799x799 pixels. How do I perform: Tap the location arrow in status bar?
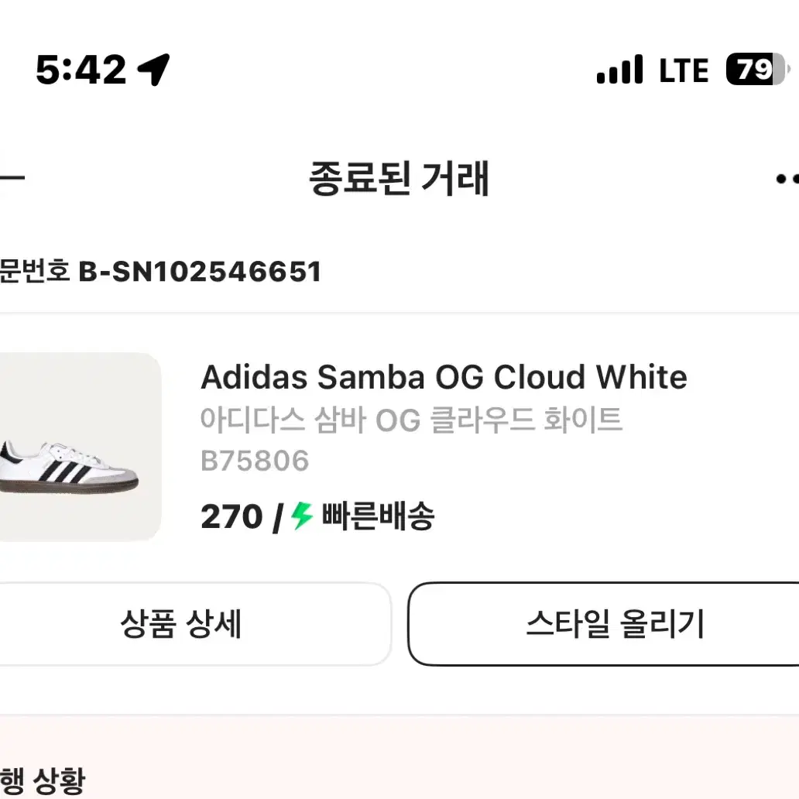tap(153, 70)
